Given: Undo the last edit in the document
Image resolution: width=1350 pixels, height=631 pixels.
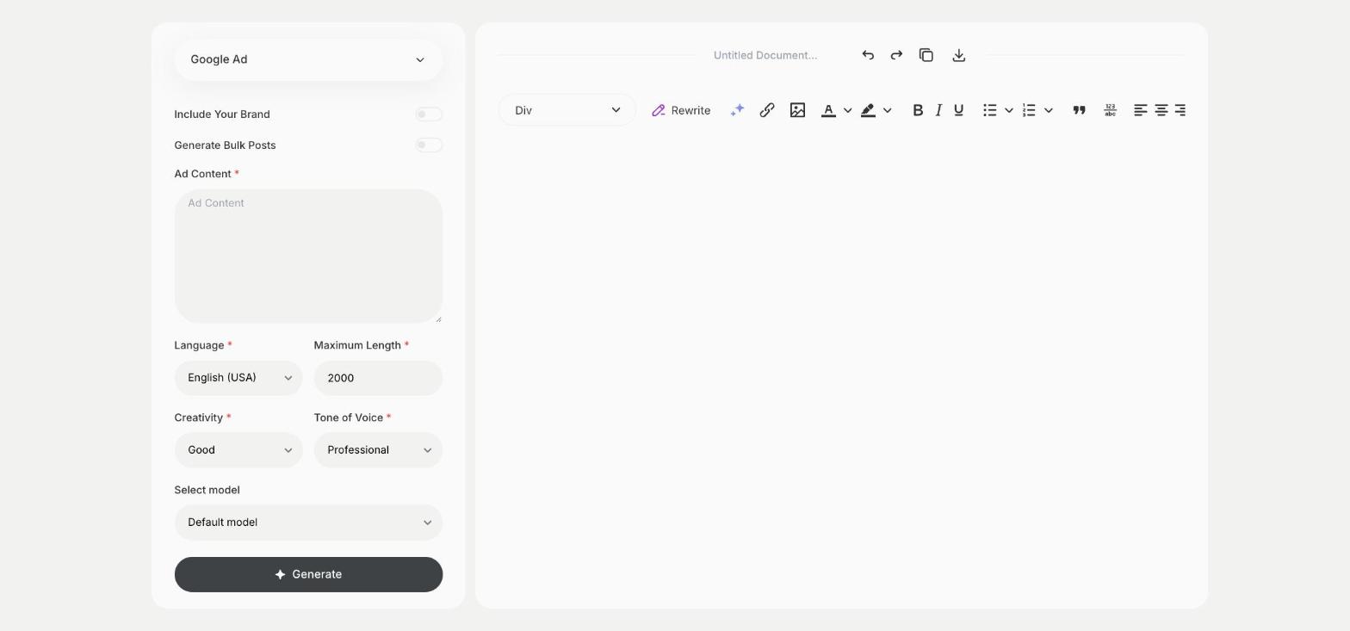Looking at the screenshot, I should click(x=868, y=55).
